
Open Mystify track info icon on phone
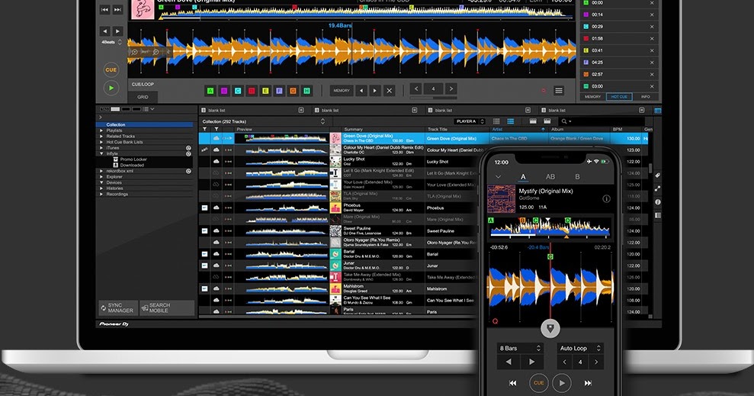coord(606,198)
